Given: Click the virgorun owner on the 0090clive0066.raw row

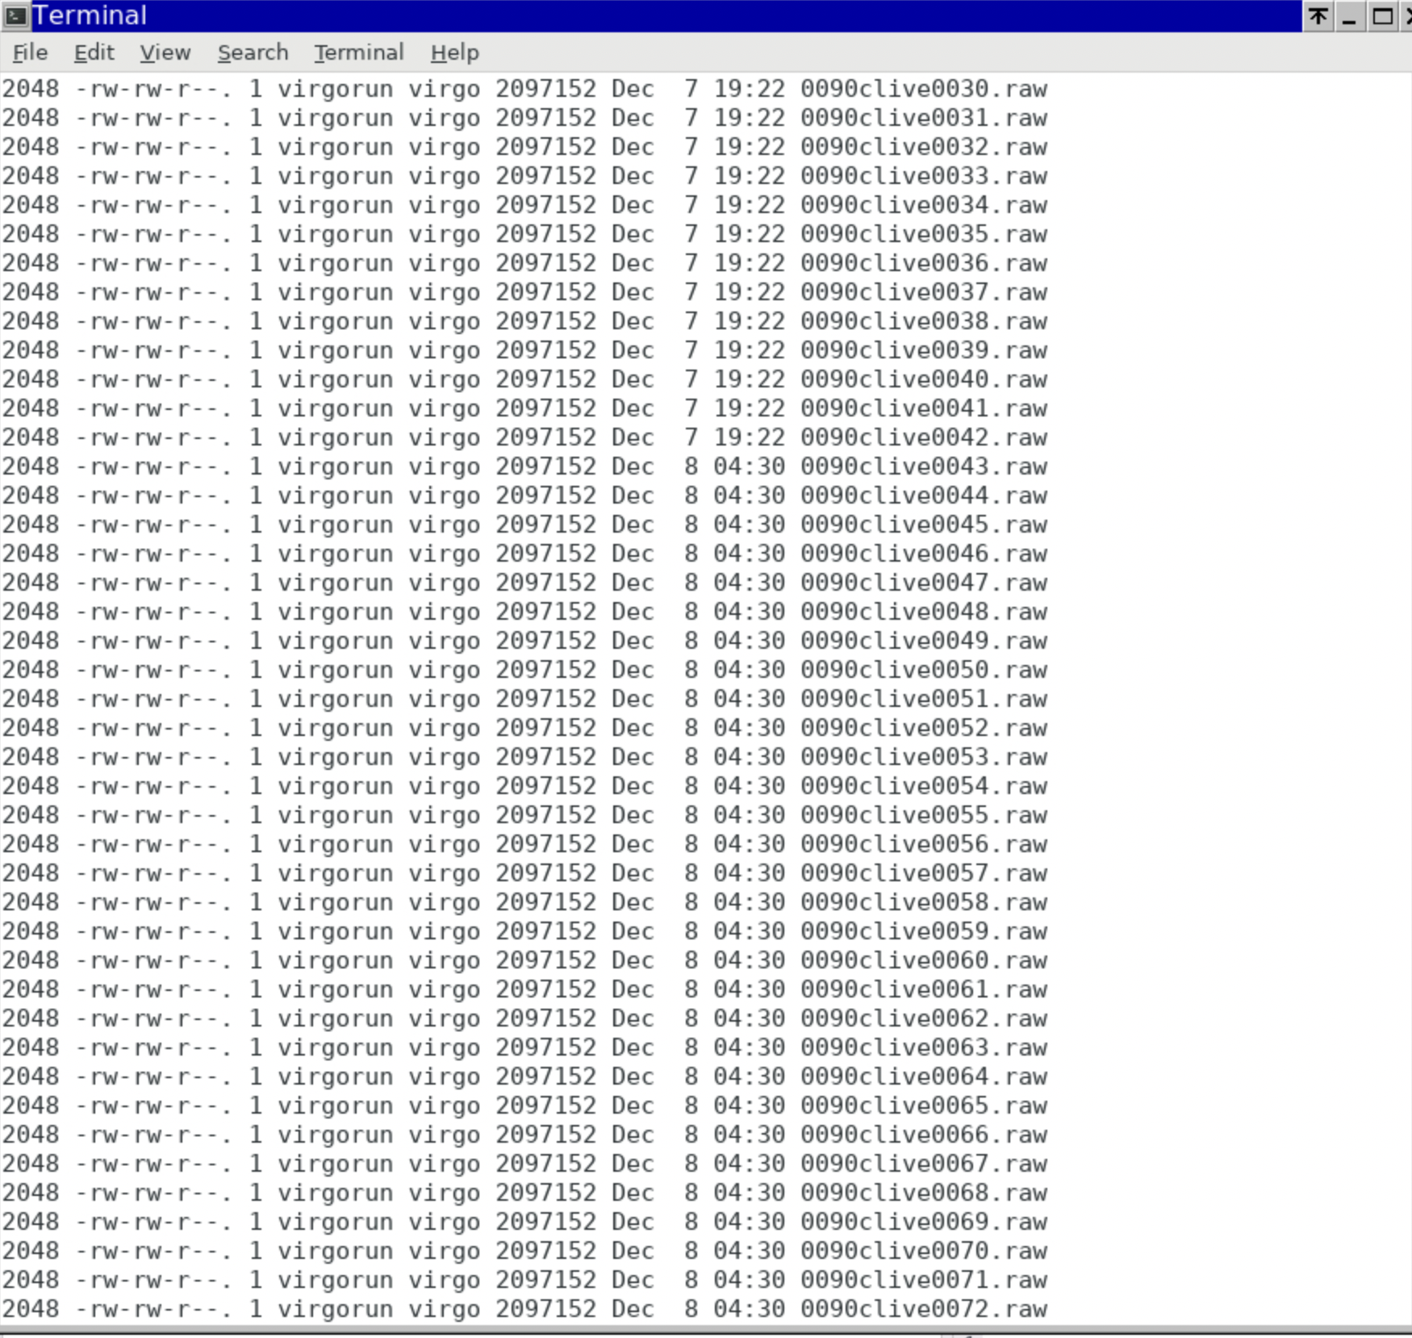Looking at the screenshot, I should [x=335, y=1135].
